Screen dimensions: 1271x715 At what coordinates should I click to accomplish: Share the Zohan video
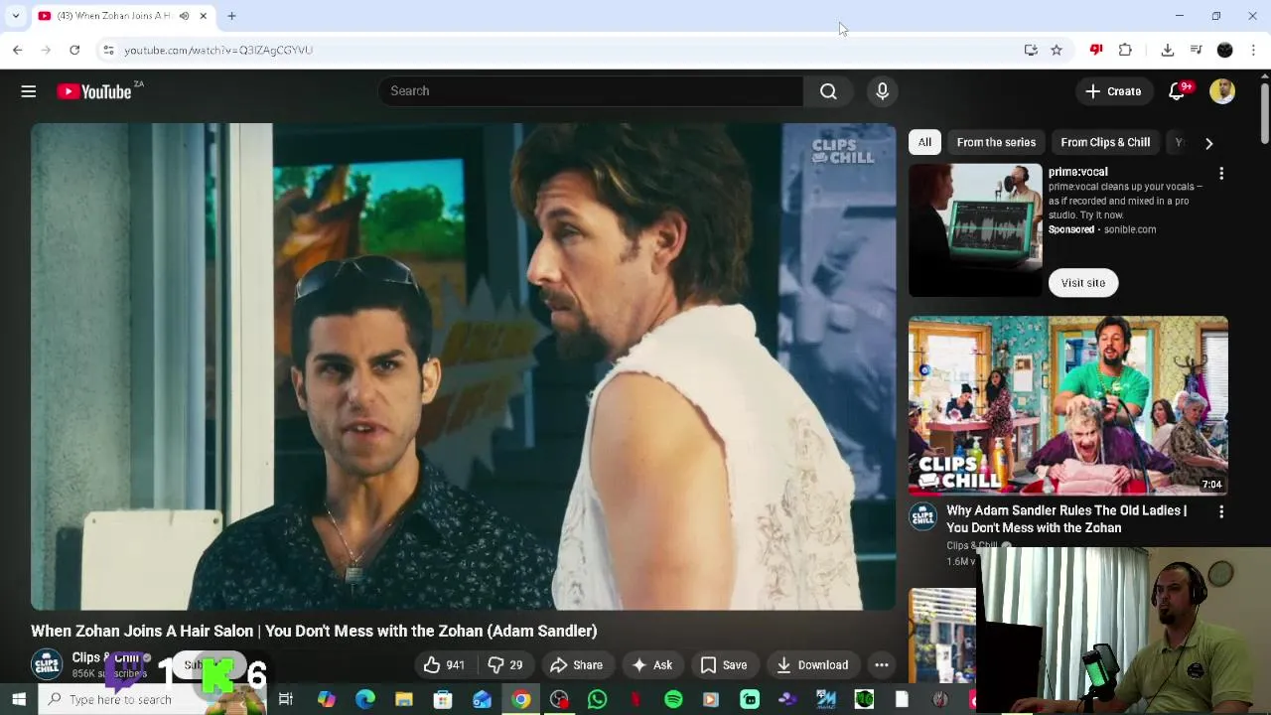tap(576, 665)
